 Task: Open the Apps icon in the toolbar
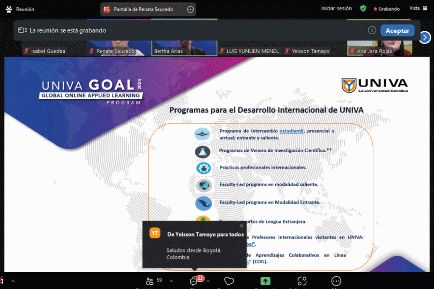coord(302,281)
